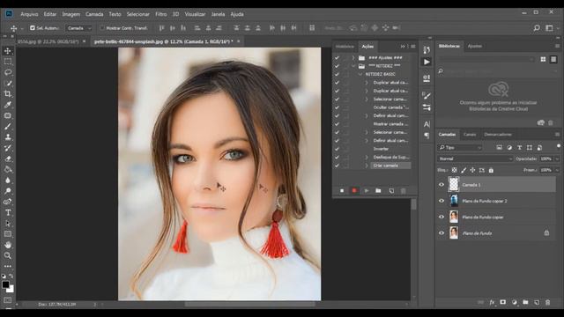Hide the Plano de Fundo layer

point(442,233)
